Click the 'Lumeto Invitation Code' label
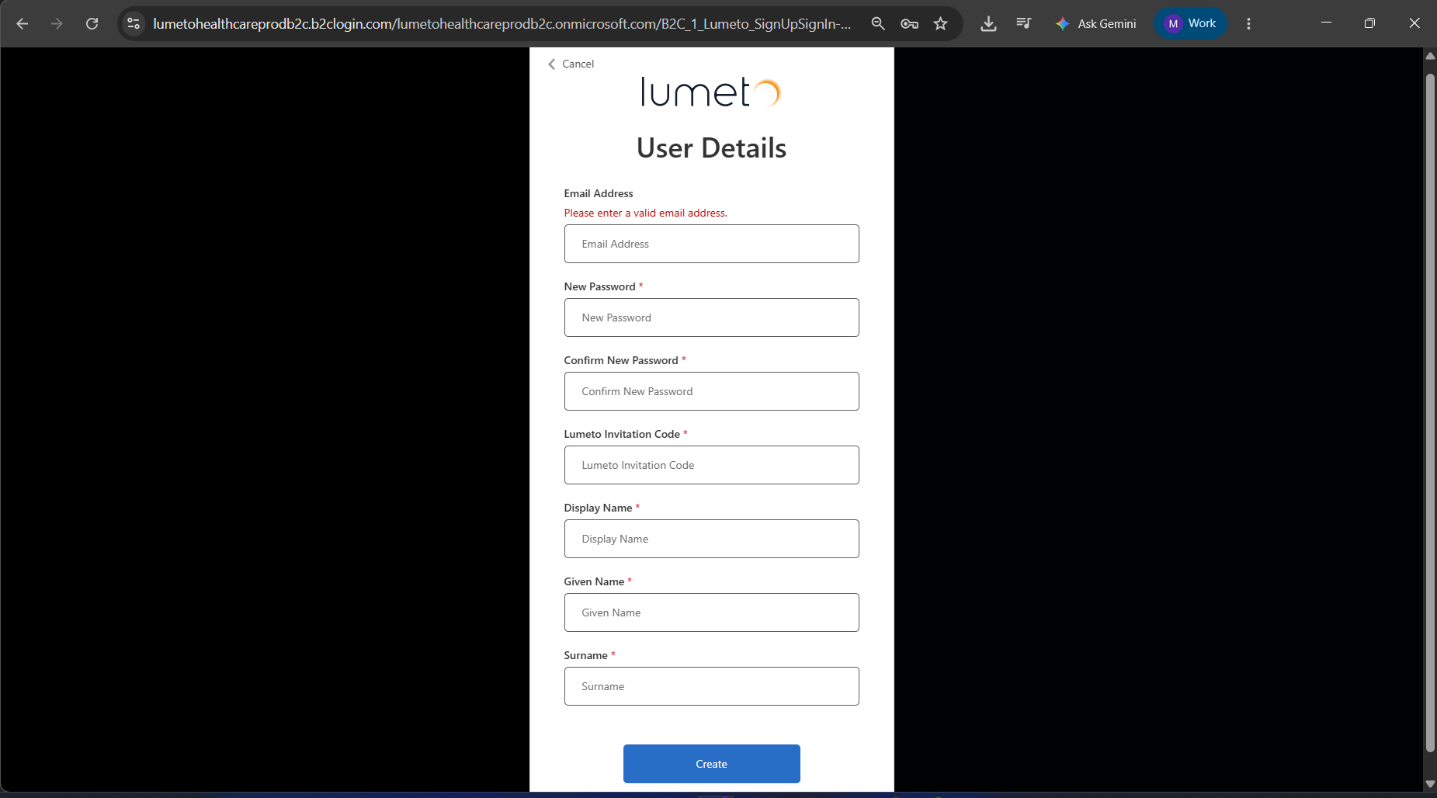 (622, 434)
